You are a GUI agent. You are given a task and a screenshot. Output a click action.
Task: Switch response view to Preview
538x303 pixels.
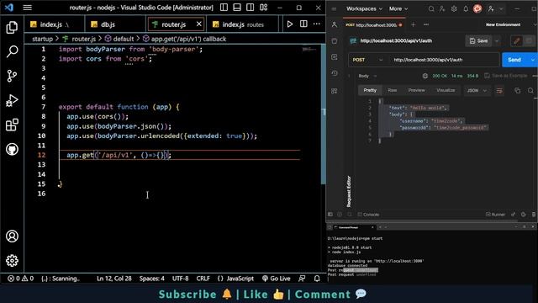click(x=417, y=90)
